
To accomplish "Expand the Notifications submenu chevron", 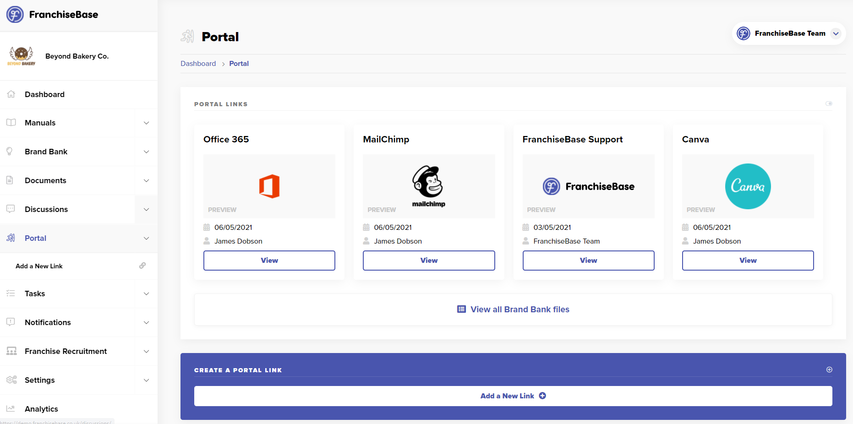I will pos(147,322).
